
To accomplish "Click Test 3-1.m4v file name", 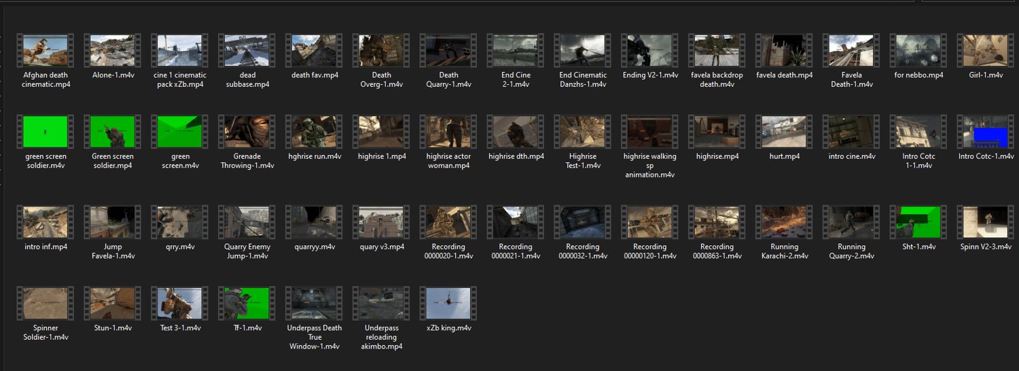I will [180, 328].
